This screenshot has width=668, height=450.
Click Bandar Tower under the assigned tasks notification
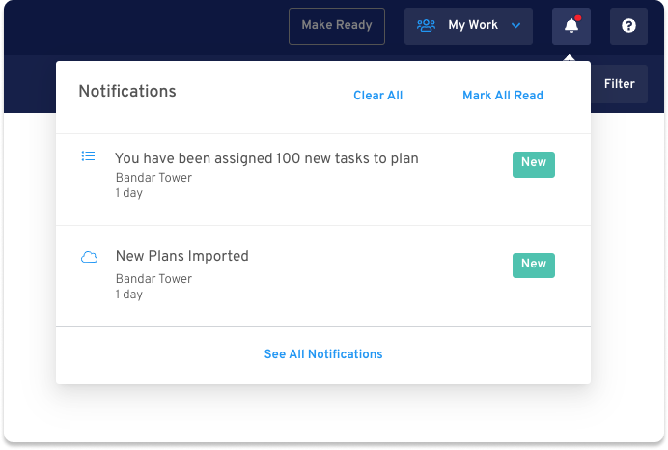pyautogui.click(x=153, y=178)
